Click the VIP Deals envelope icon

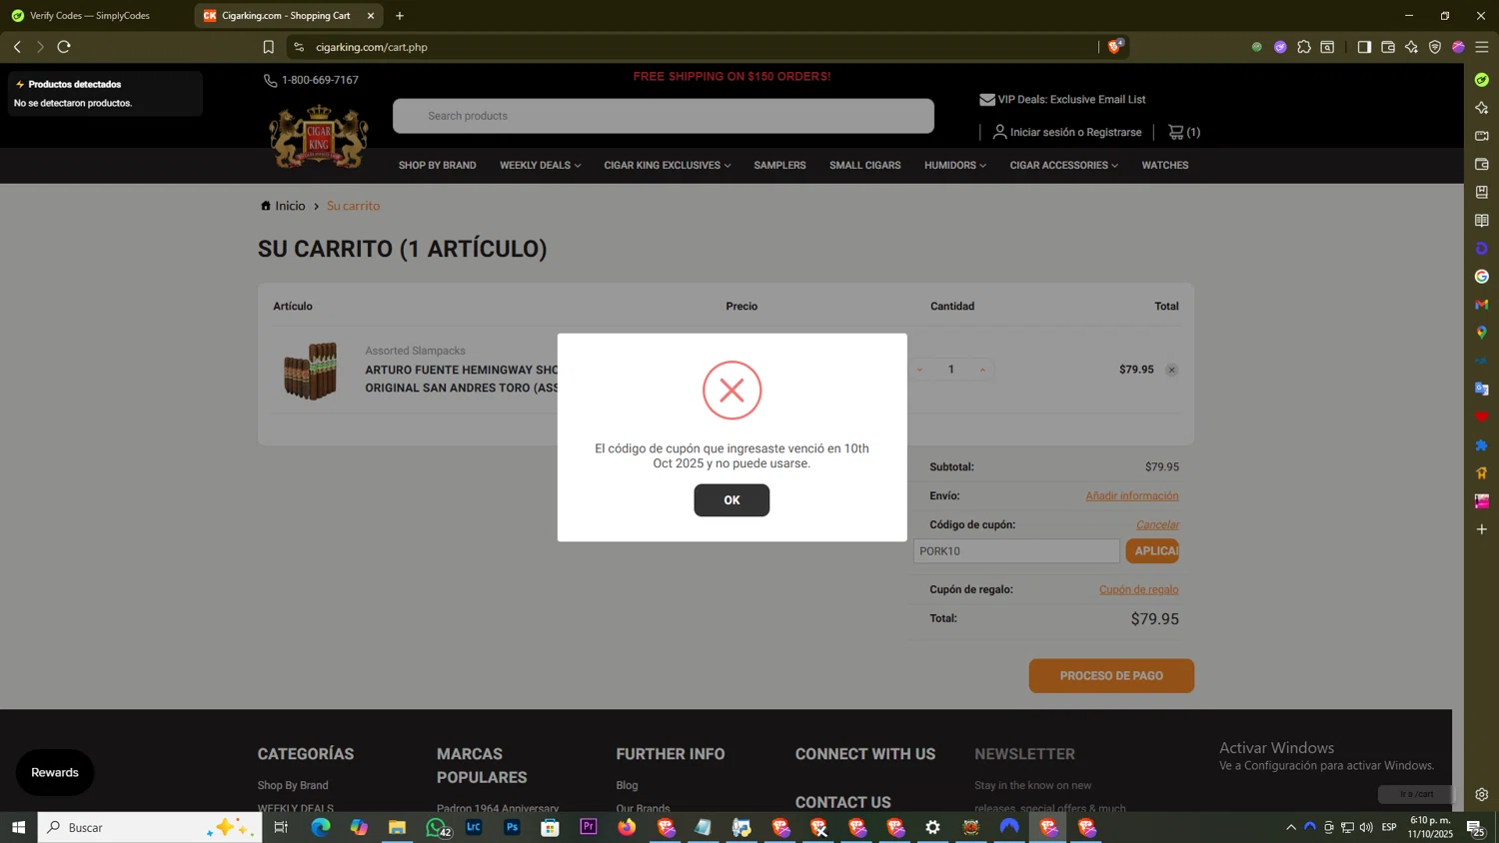pos(987,100)
